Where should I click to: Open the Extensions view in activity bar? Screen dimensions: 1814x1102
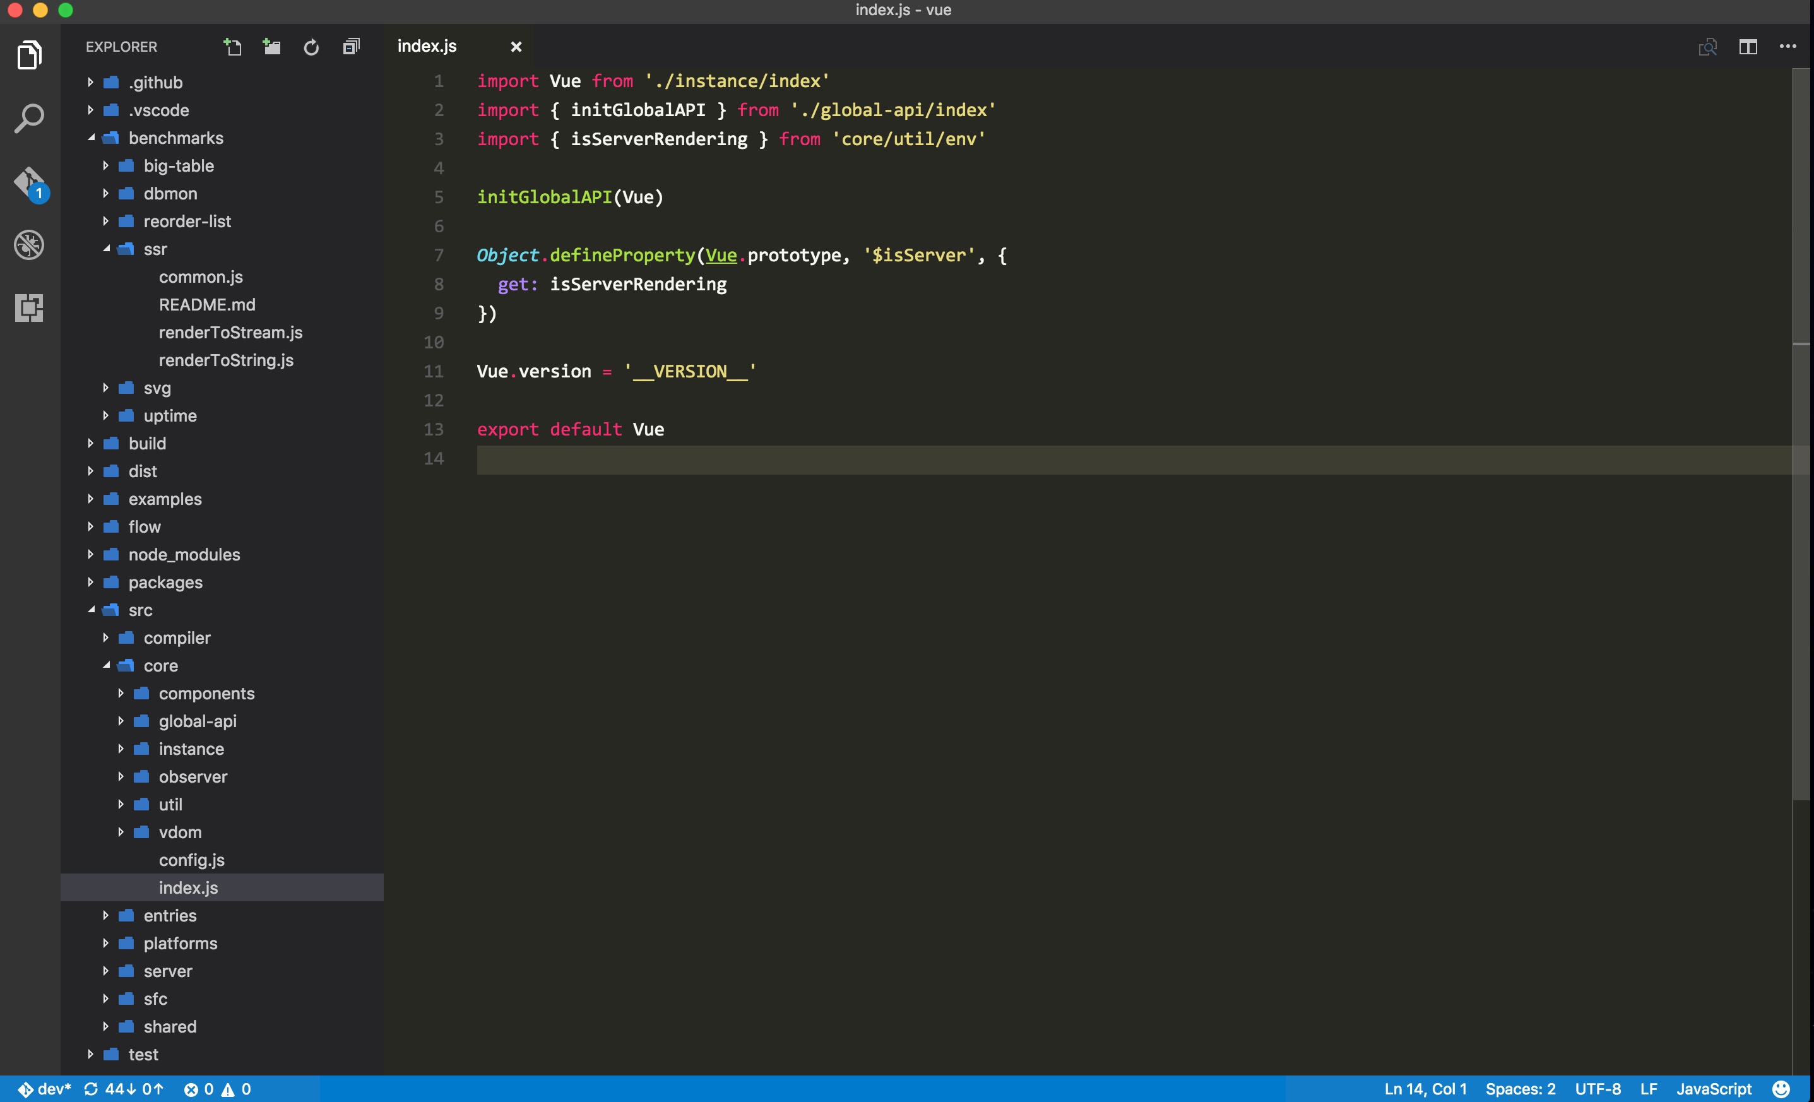[30, 308]
